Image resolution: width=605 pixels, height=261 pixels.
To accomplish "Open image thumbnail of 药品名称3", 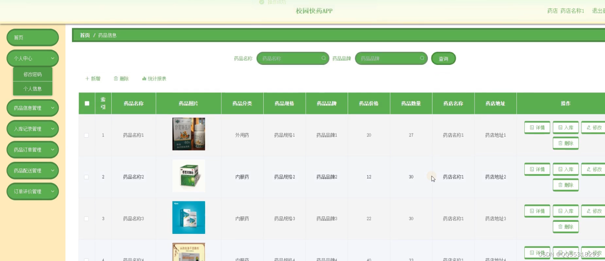I will coord(188,218).
